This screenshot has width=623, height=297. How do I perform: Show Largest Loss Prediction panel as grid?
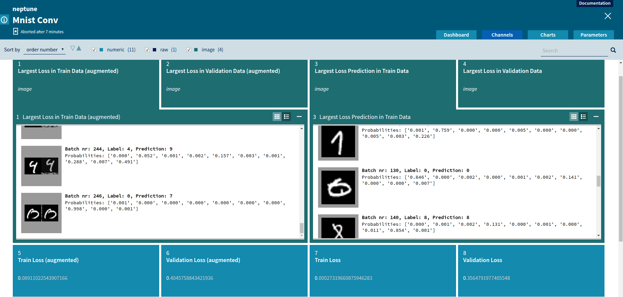tap(574, 117)
